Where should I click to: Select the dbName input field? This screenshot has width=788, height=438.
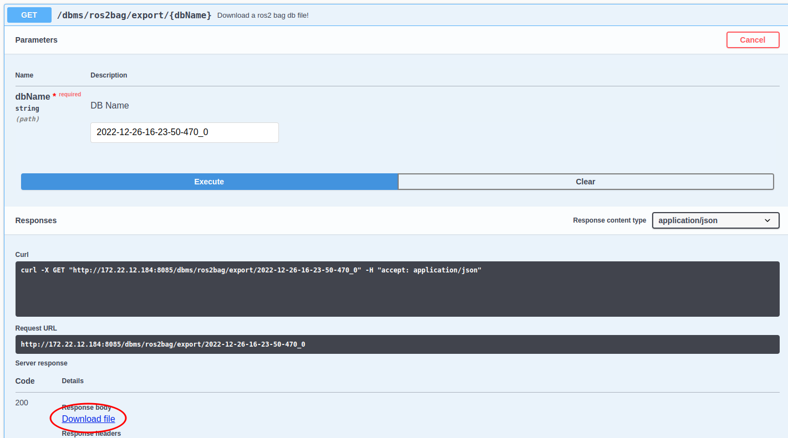(x=184, y=132)
